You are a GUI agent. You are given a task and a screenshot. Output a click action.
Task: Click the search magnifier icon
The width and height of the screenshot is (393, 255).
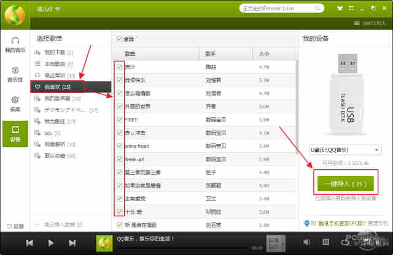click(317, 8)
